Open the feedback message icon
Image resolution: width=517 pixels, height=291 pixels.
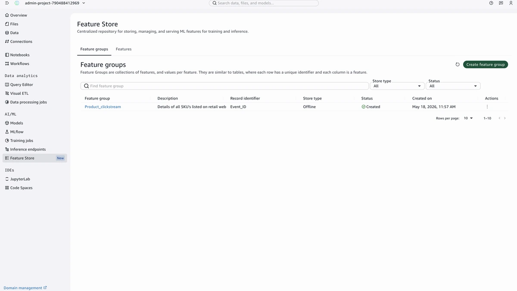(x=501, y=3)
